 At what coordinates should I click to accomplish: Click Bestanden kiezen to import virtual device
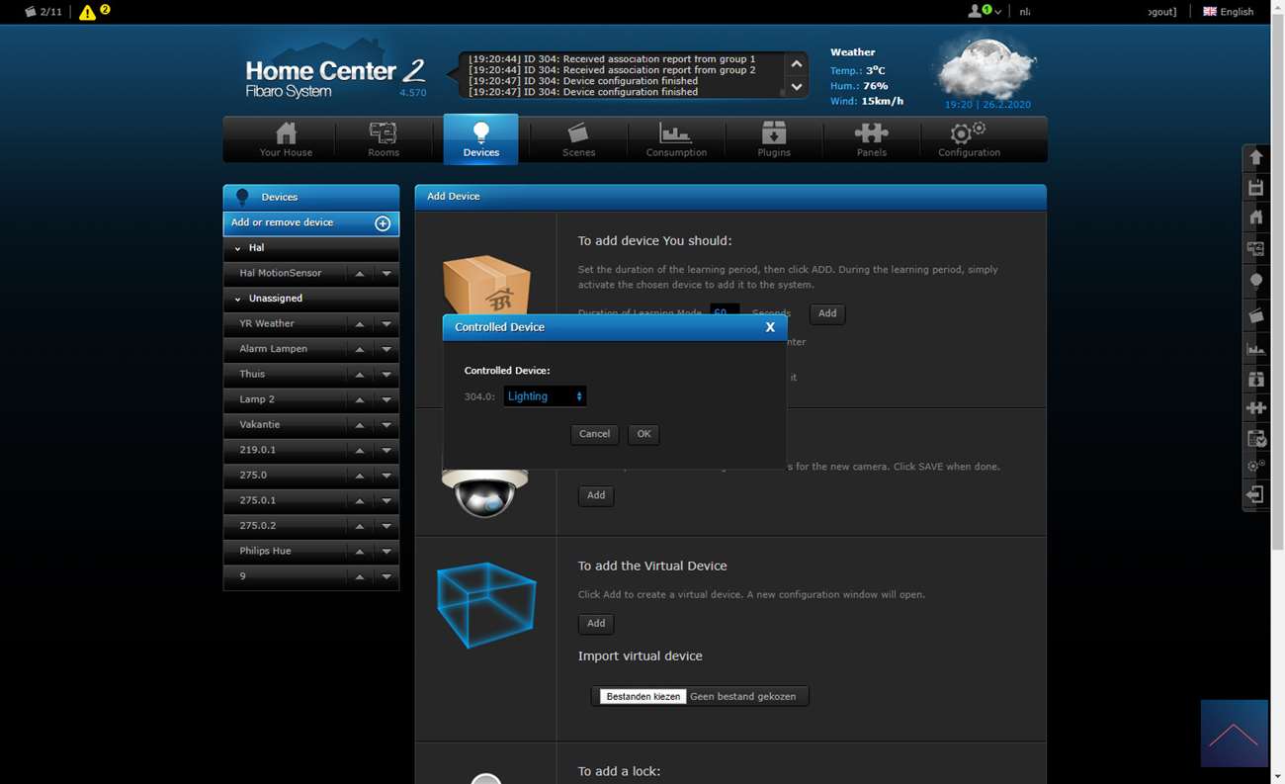642,696
